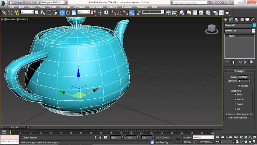Uncheck the Handle teapot part

235,99
